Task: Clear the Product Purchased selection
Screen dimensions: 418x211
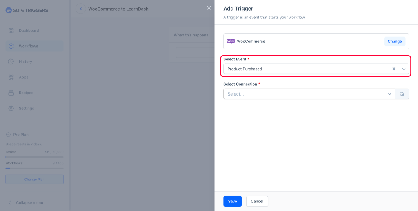Action: [394, 69]
